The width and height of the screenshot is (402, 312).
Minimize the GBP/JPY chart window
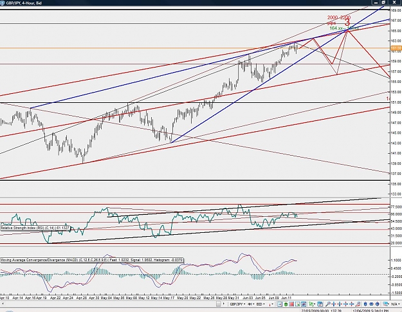376,3
